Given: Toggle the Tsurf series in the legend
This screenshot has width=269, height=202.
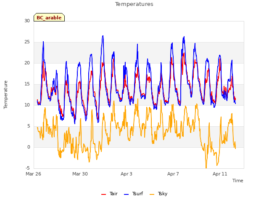Looking at the screenshot, I should coord(133,194).
